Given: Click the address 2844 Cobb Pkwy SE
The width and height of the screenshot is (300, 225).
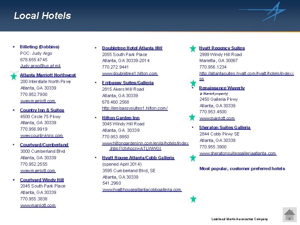Looking at the screenshot, I should [219, 134].
